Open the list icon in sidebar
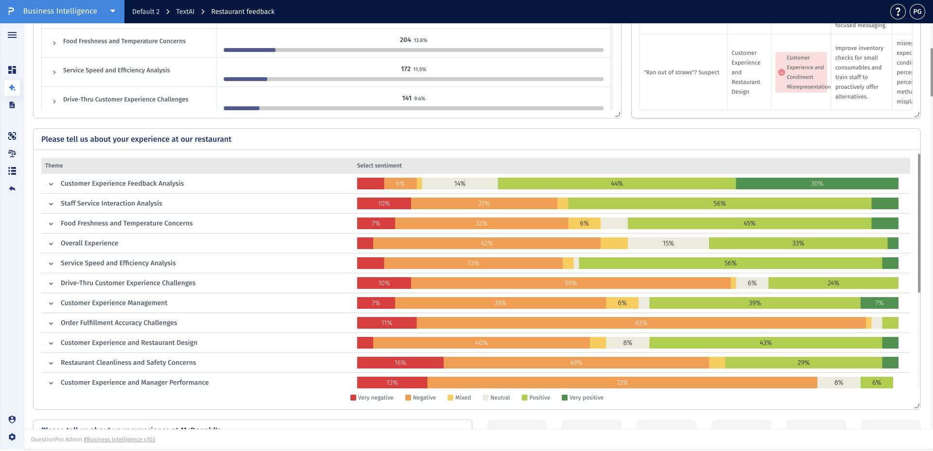This screenshot has width=933, height=451. coord(12,171)
